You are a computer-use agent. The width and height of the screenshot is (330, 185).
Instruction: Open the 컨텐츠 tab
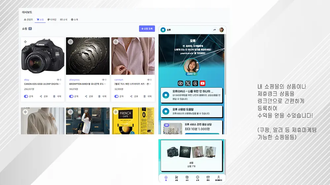pyautogui.click(x=28, y=19)
